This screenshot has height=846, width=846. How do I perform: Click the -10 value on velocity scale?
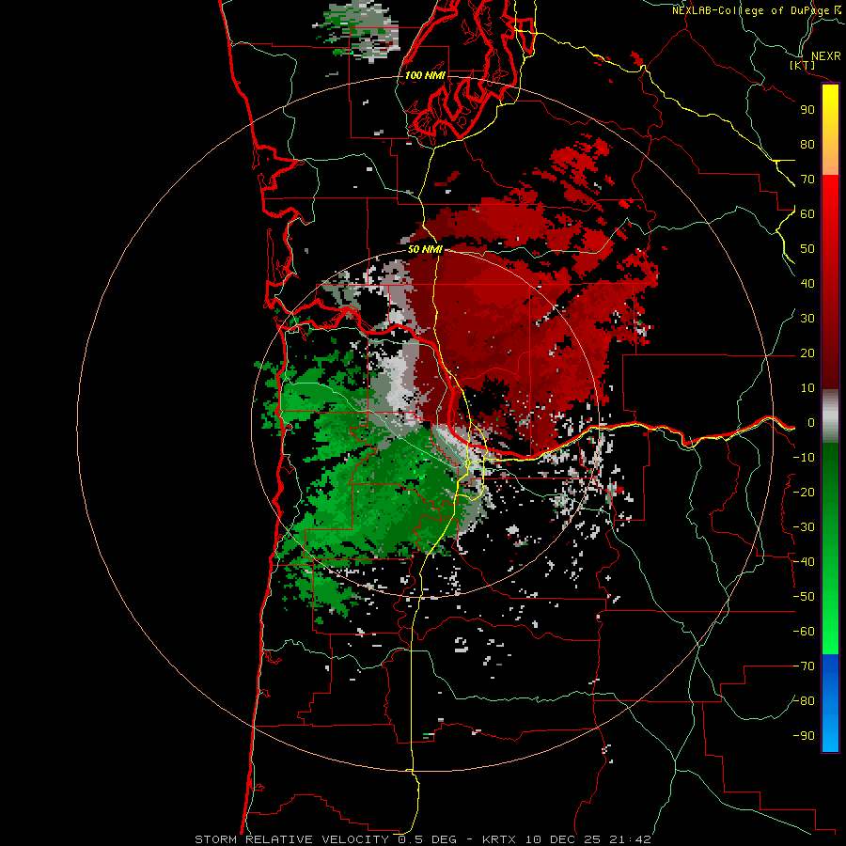coord(804,458)
